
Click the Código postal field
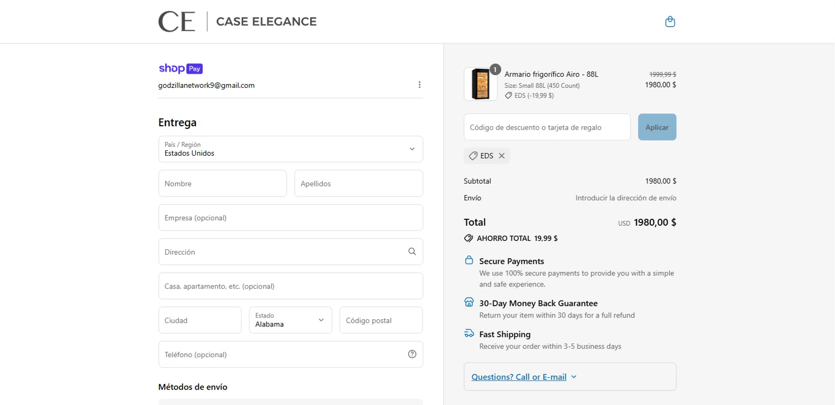tap(381, 320)
